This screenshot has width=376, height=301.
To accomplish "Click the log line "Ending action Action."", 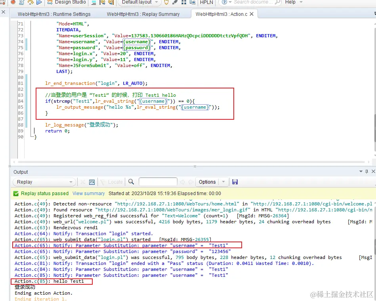I will point(44,293).
